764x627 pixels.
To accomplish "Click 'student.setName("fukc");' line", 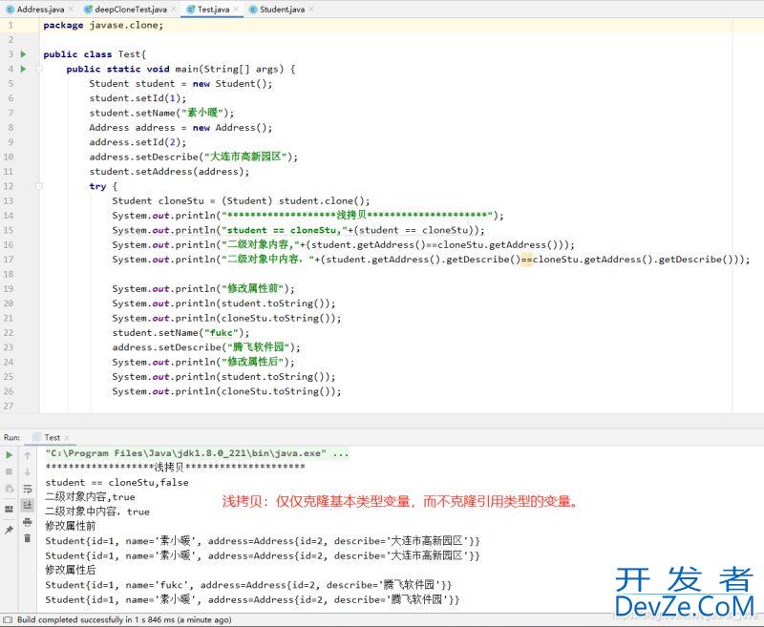I will coord(180,332).
